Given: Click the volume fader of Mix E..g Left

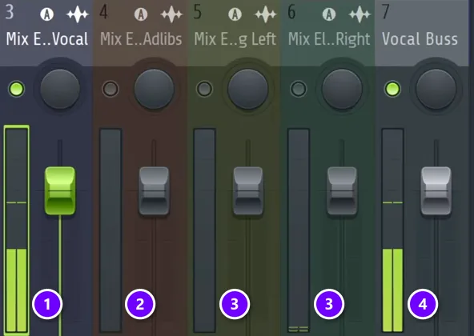Looking at the screenshot, I should (x=248, y=190).
